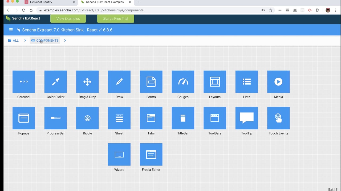
Task: Click the Start a Free Trial button
Action: (x=116, y=19)
